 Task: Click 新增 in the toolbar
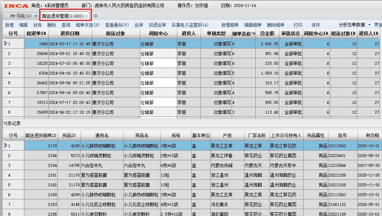tap(9, 25)
